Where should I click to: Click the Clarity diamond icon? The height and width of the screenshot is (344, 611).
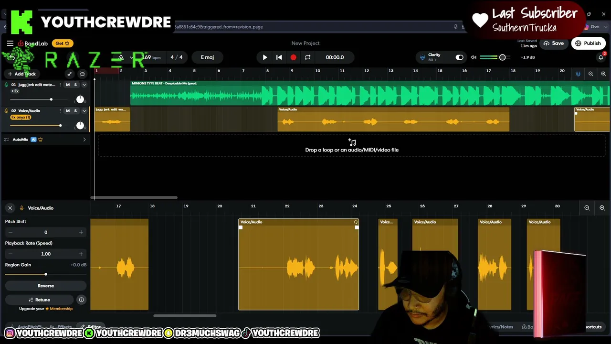[x=422, y=57]
